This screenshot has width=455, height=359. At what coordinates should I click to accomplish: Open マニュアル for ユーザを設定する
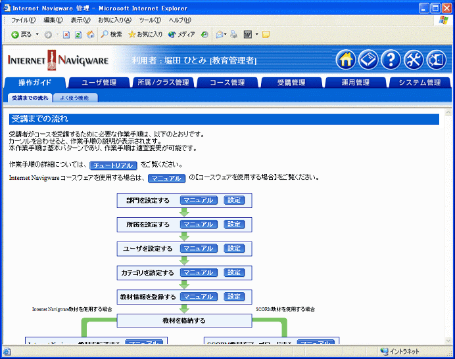pos(199,248)
